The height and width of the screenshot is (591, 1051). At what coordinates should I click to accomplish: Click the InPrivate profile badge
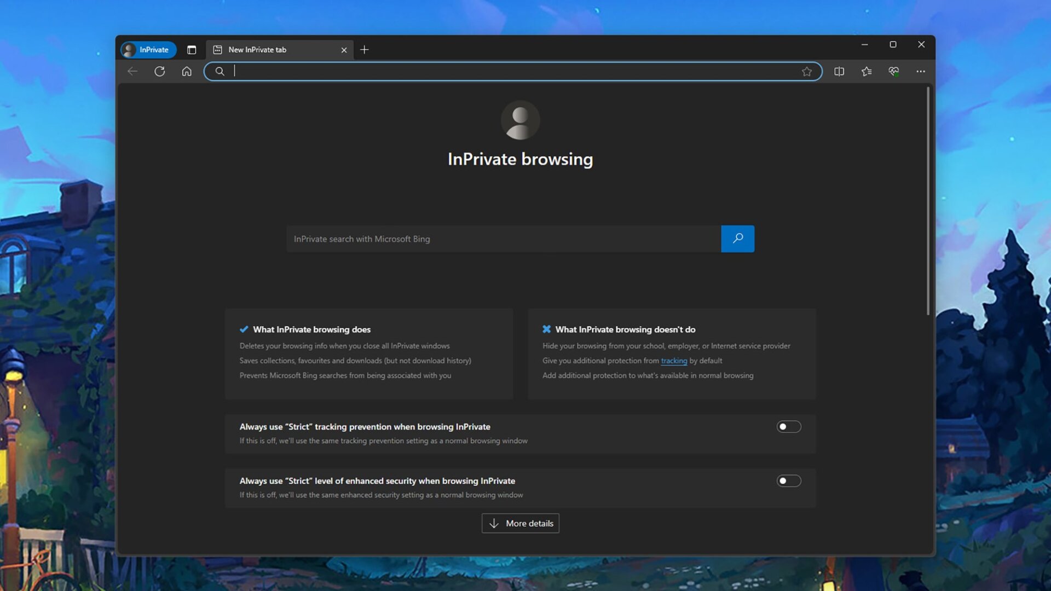pos(148,50)
